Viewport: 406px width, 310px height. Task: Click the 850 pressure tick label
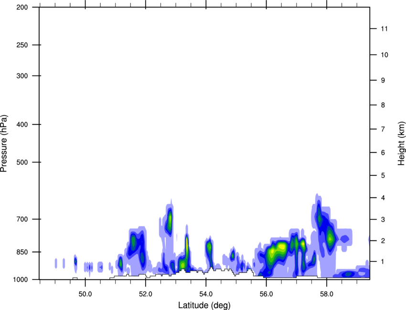pyautogui.click(x=22, y=252)
